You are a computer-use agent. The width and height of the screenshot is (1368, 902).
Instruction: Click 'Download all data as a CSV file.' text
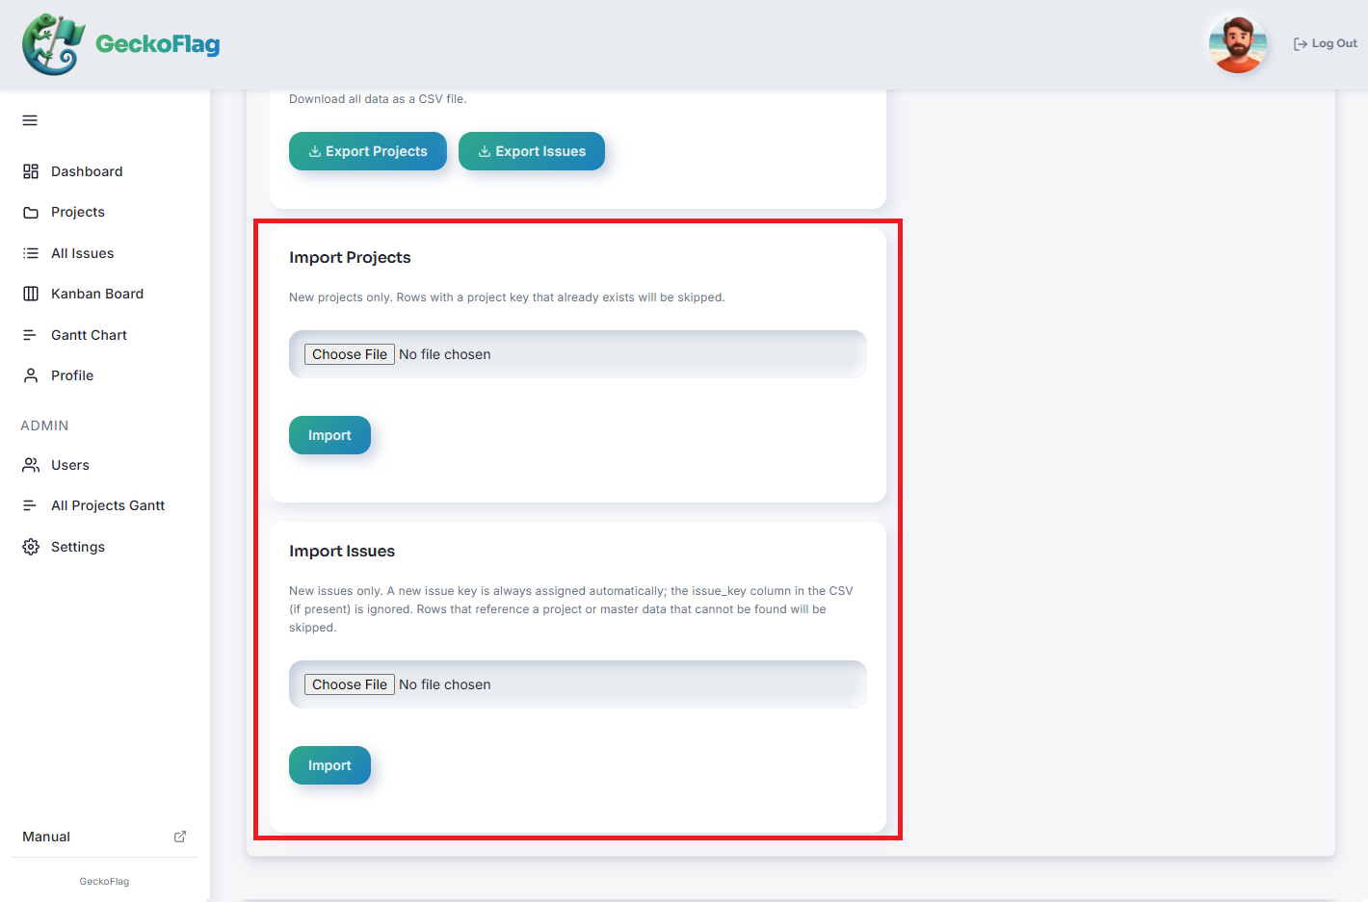click(x=378, y=99)
